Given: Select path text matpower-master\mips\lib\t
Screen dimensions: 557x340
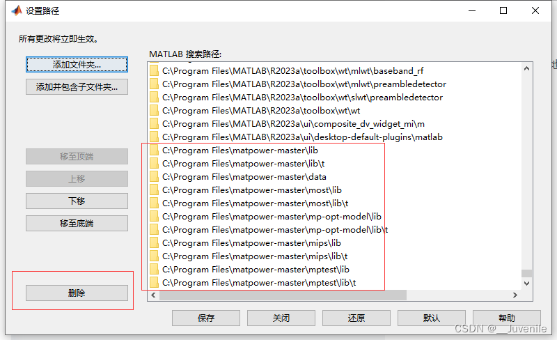Looking at the screenshot, I should (255, 256).
